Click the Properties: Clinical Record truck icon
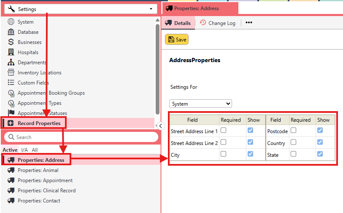The width and height of the screenshot is (343, 213). coord(11,190)
